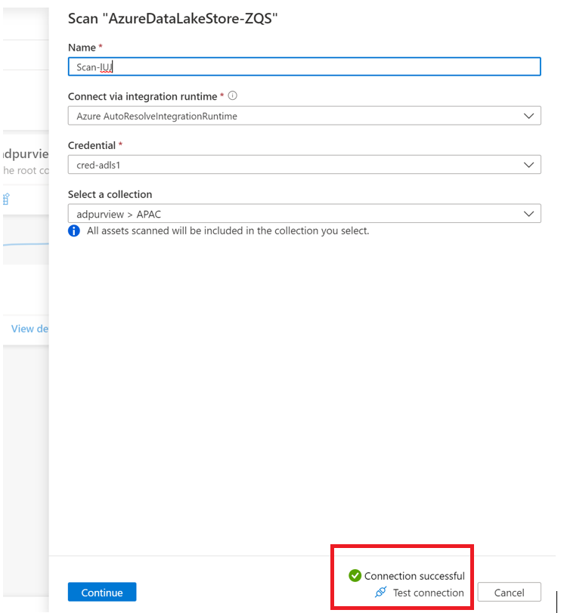Click the blue info icon under collection dropdown
Screen dimensions: 564x613
(x=74, y=231)
